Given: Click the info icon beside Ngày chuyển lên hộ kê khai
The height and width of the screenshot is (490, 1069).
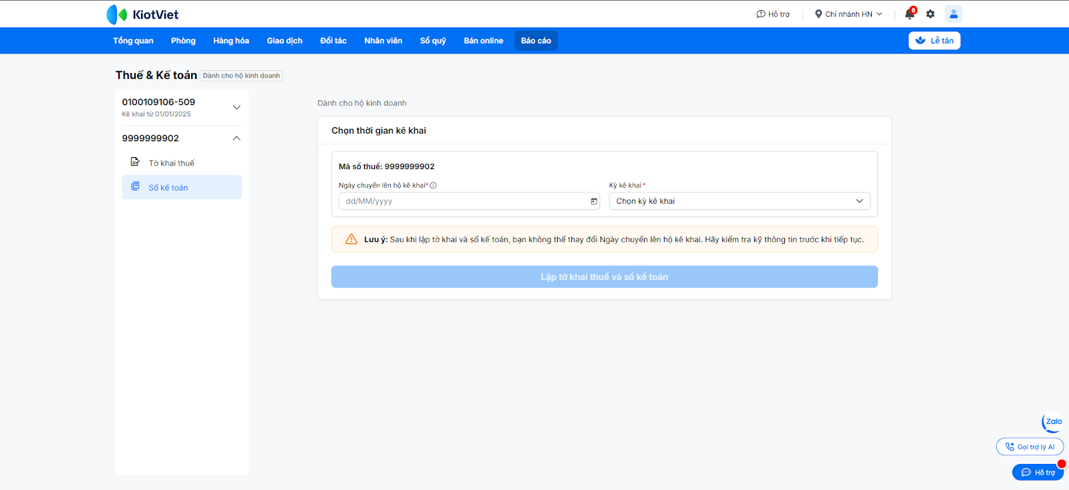Looking at the screenshot, I should (x=433, y=186).
